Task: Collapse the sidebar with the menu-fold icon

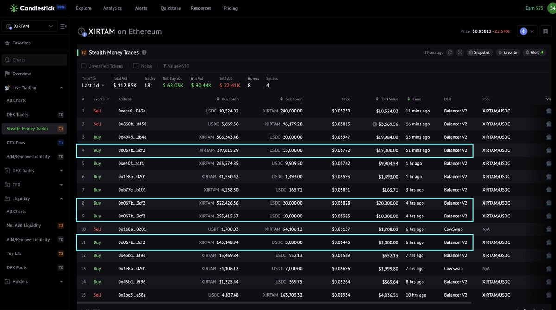Action: pos(63,26)
